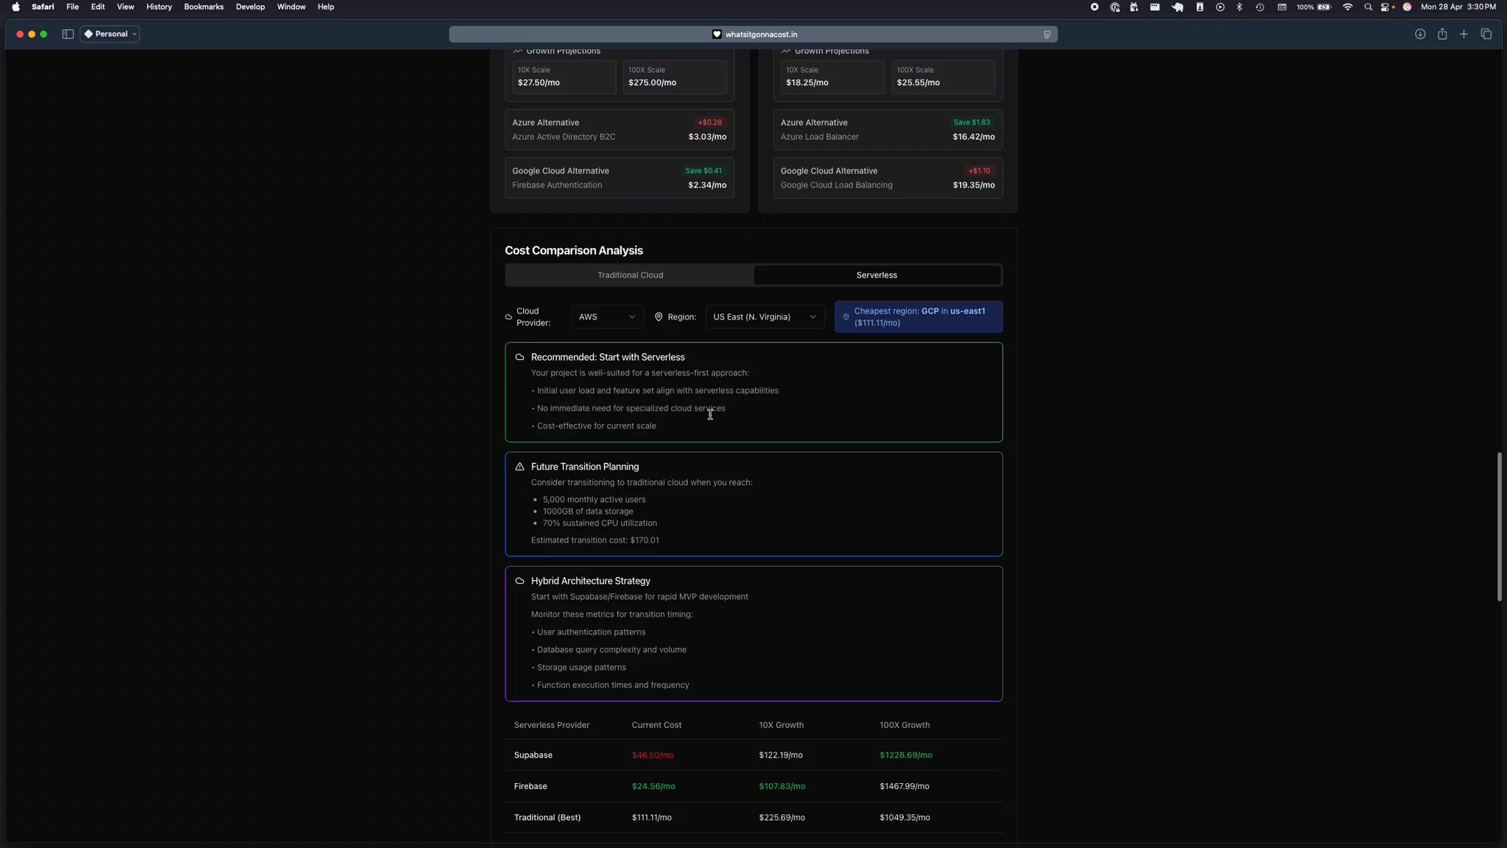Click the Share icon in the toolbar

click(x=1442, y=34)
